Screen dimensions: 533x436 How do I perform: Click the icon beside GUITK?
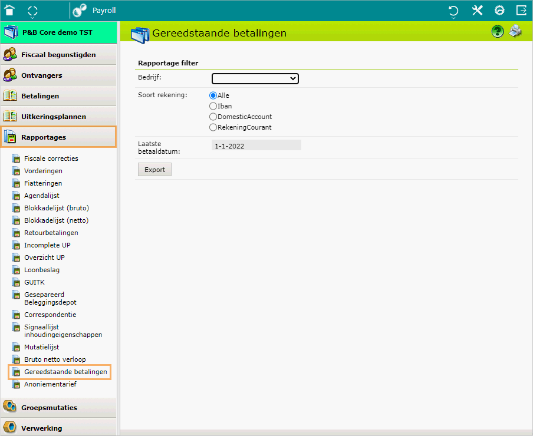coord(16,282)
